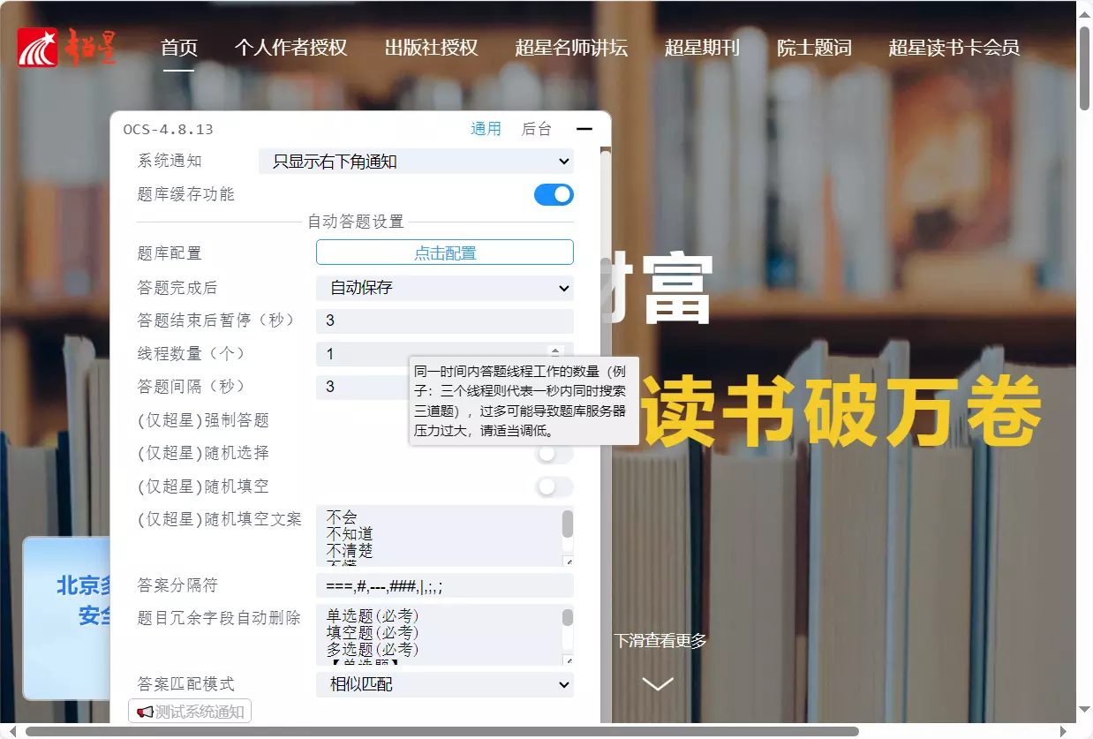
Task: Click the down chevron below 下滑查看更多
Action: 658,683
